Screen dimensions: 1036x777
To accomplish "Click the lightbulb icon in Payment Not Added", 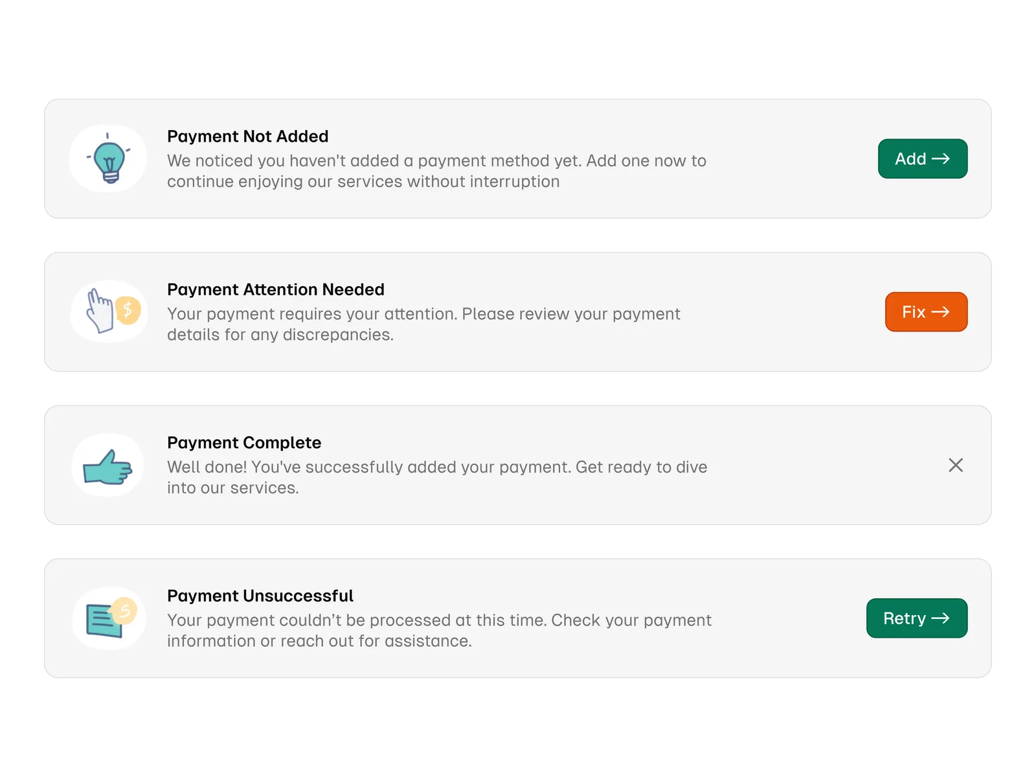I will pyautogui.click(x=108, y=159).
